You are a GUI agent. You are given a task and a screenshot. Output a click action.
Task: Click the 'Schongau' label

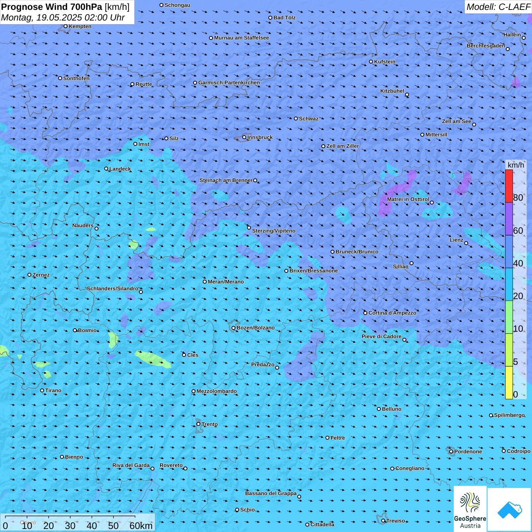177,5
